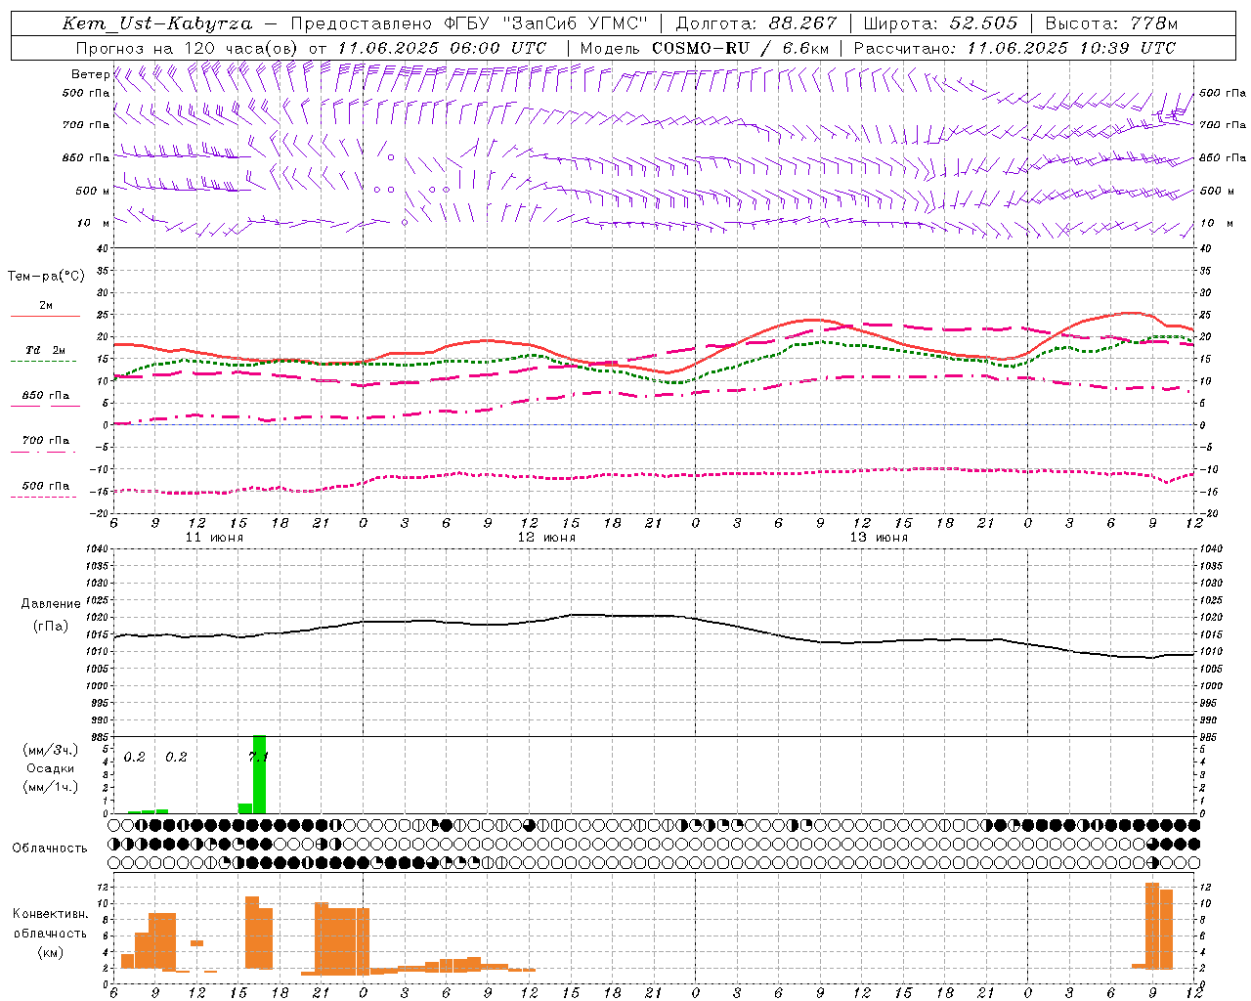Click the '11 июня' date label
Screen dimensions: 1251x1001
click(214, 538)
